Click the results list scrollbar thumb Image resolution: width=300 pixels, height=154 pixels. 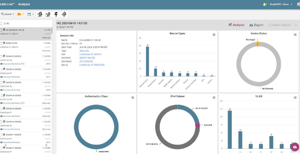[x=52, y=30]
